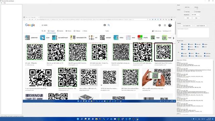Open the More search tabs menu
The height and width of the screenshot is (121, 215).
[x=85, y=31]
